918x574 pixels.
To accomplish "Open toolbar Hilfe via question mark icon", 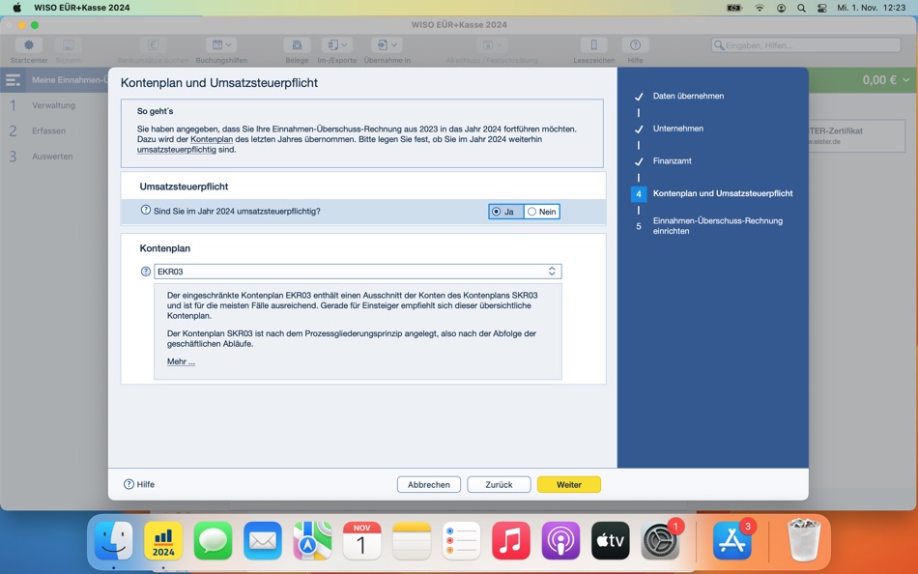I will click(635, 44).
